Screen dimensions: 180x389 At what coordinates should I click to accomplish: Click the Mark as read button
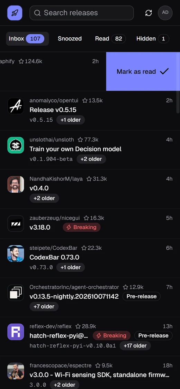(x=143, y=72)
